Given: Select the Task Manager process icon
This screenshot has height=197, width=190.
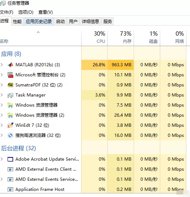Looking at the screenshot, I should coord(10,95).
